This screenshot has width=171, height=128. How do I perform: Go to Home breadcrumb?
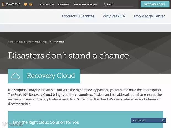click(x=10, y=42)
